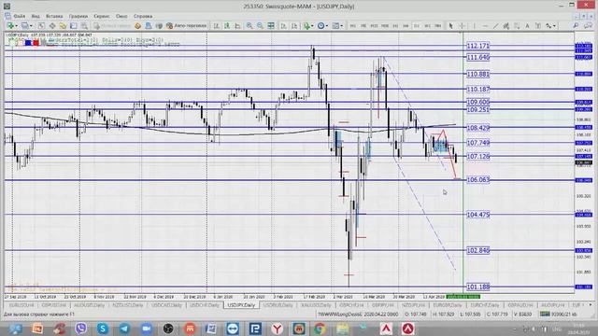Switch chart to candlesticks type

(x=227, y=26)
